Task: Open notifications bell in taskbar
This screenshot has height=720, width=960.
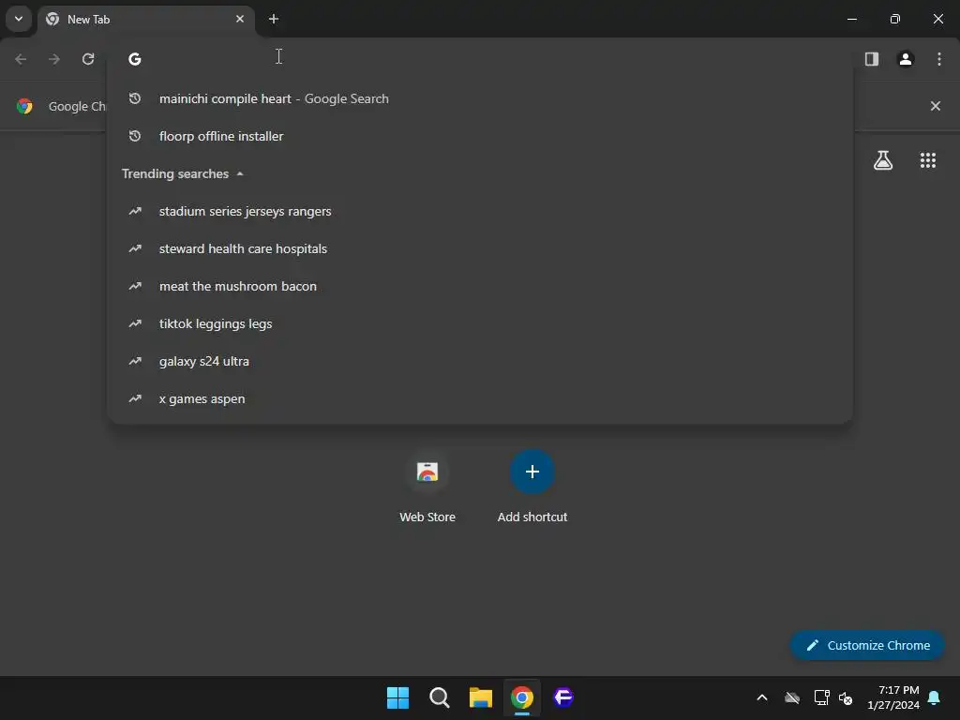Action: 935,697
